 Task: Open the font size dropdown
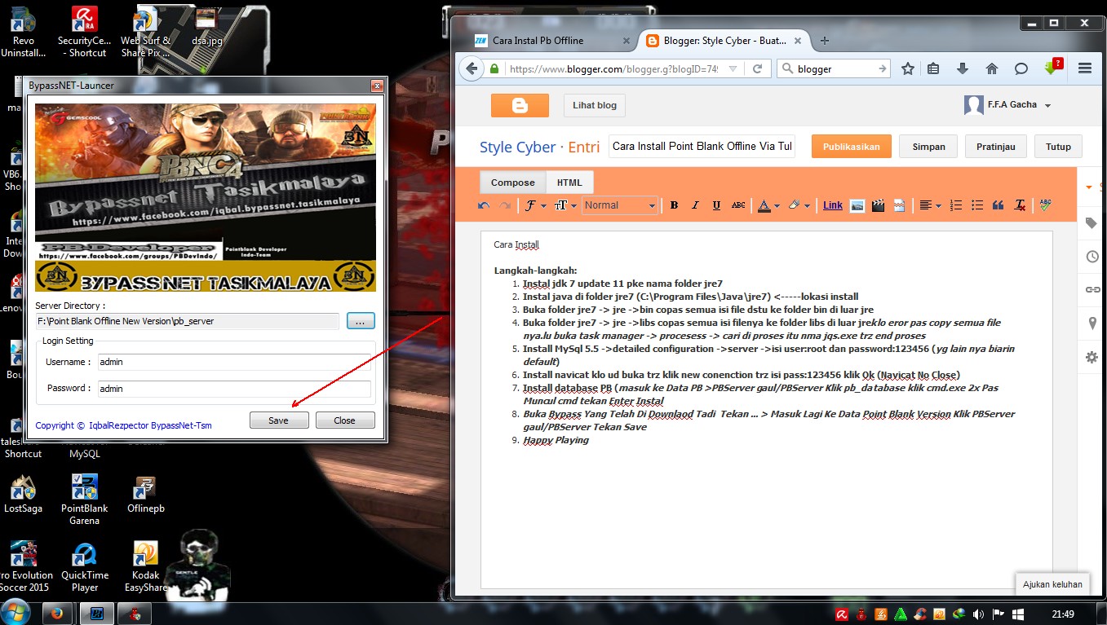(565, 205)
